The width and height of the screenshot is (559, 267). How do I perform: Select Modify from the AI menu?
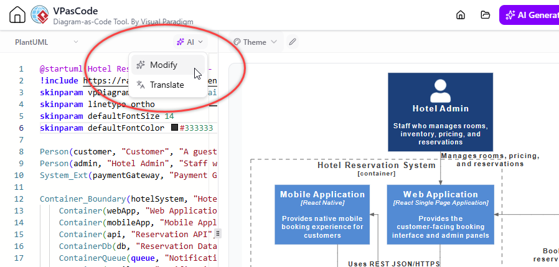point(168,65)
